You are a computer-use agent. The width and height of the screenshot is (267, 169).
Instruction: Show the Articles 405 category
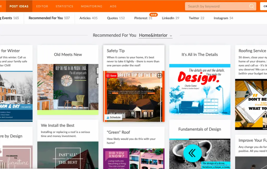point(88,18)
